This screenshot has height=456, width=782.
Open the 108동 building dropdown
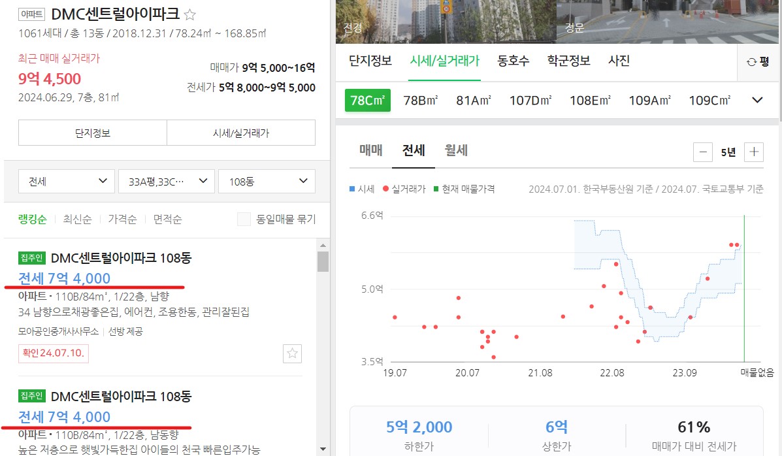coord(267,181)
